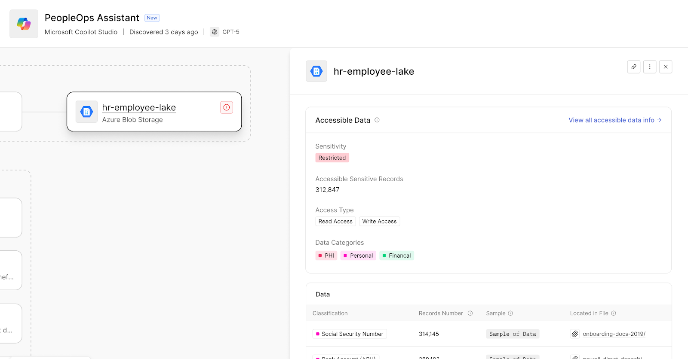Image resolution: width=688 pixels, height=359 pixels.
Task: Click the Records Number column header
Action: tap(441, 313)
